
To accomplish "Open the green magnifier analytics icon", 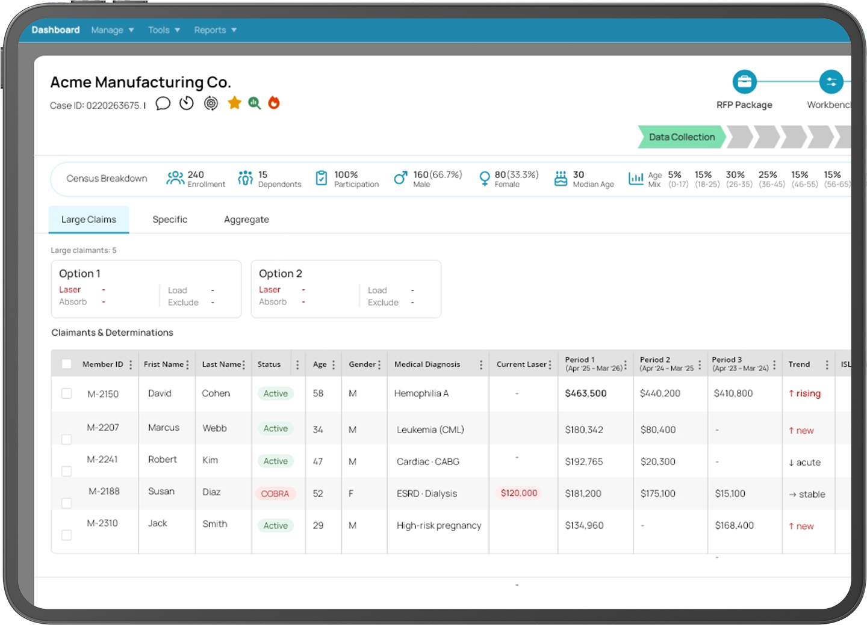I will click(x=255, y=103).
